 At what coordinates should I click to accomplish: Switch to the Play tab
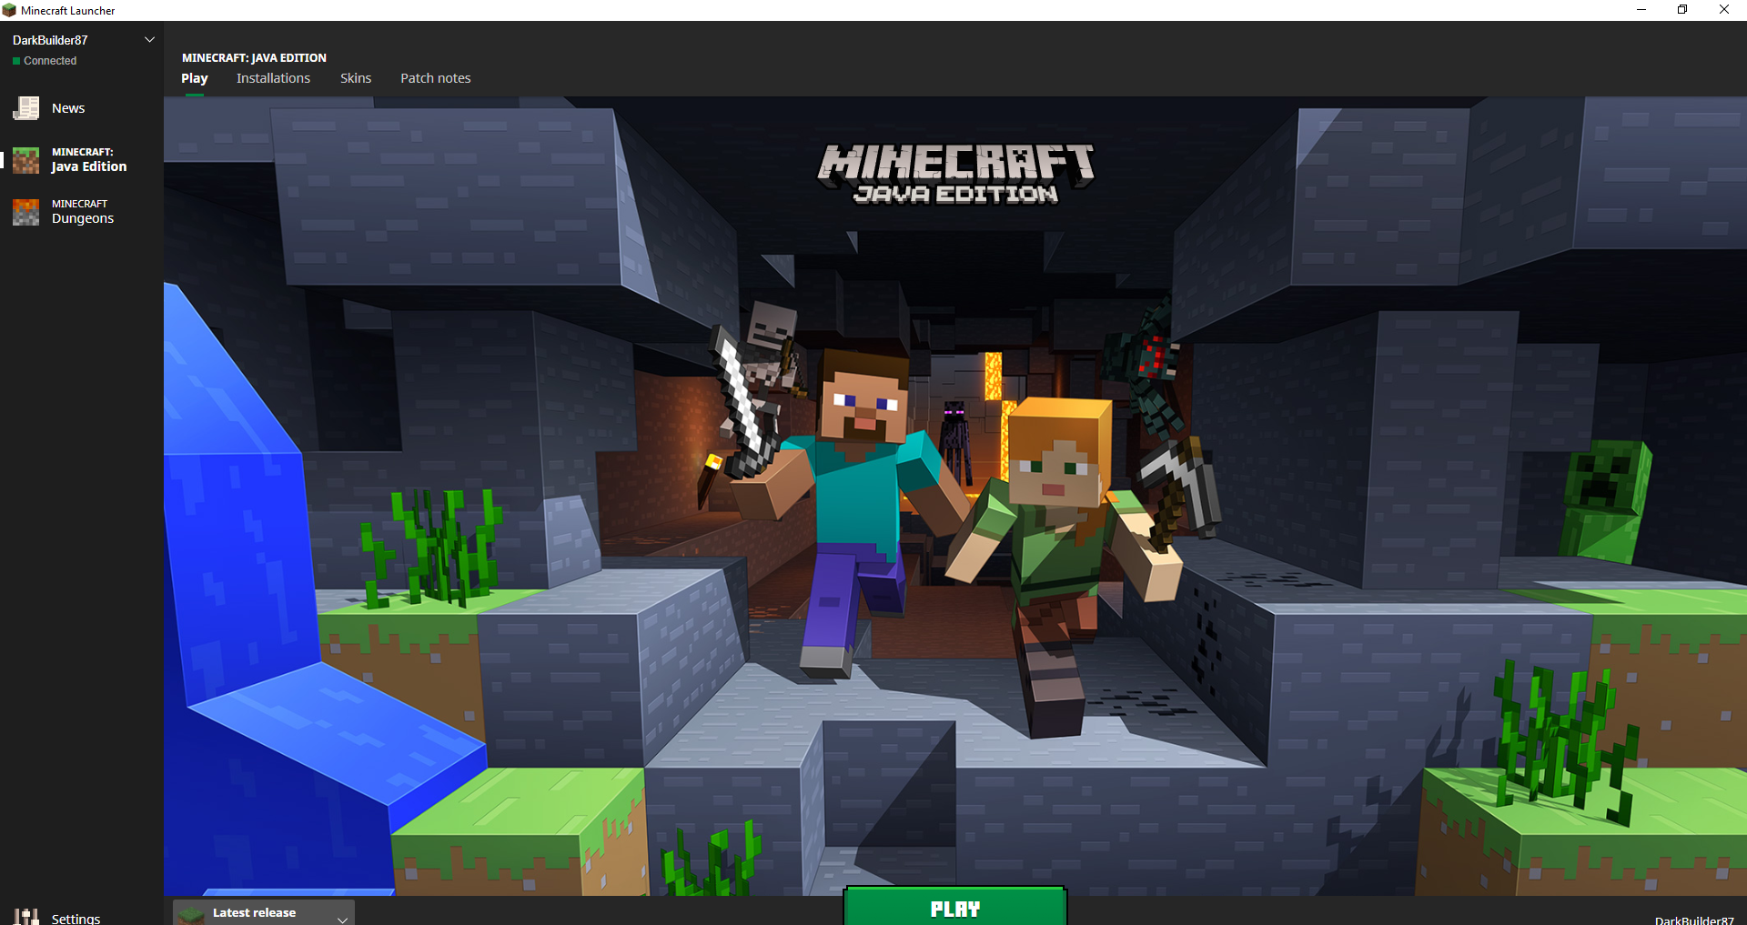pyautogui.click(x=195, y=78)
